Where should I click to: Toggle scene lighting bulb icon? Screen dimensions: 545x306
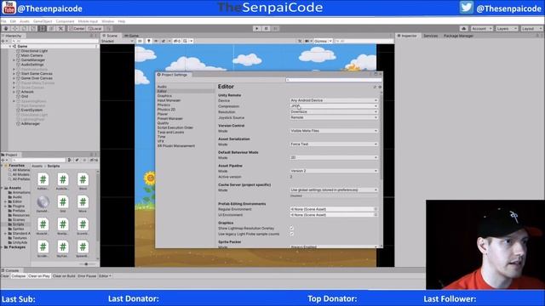(149, 41)
